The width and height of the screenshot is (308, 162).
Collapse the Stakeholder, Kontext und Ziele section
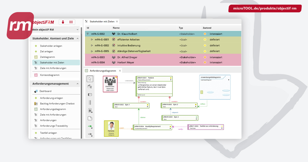coord(78,39)
